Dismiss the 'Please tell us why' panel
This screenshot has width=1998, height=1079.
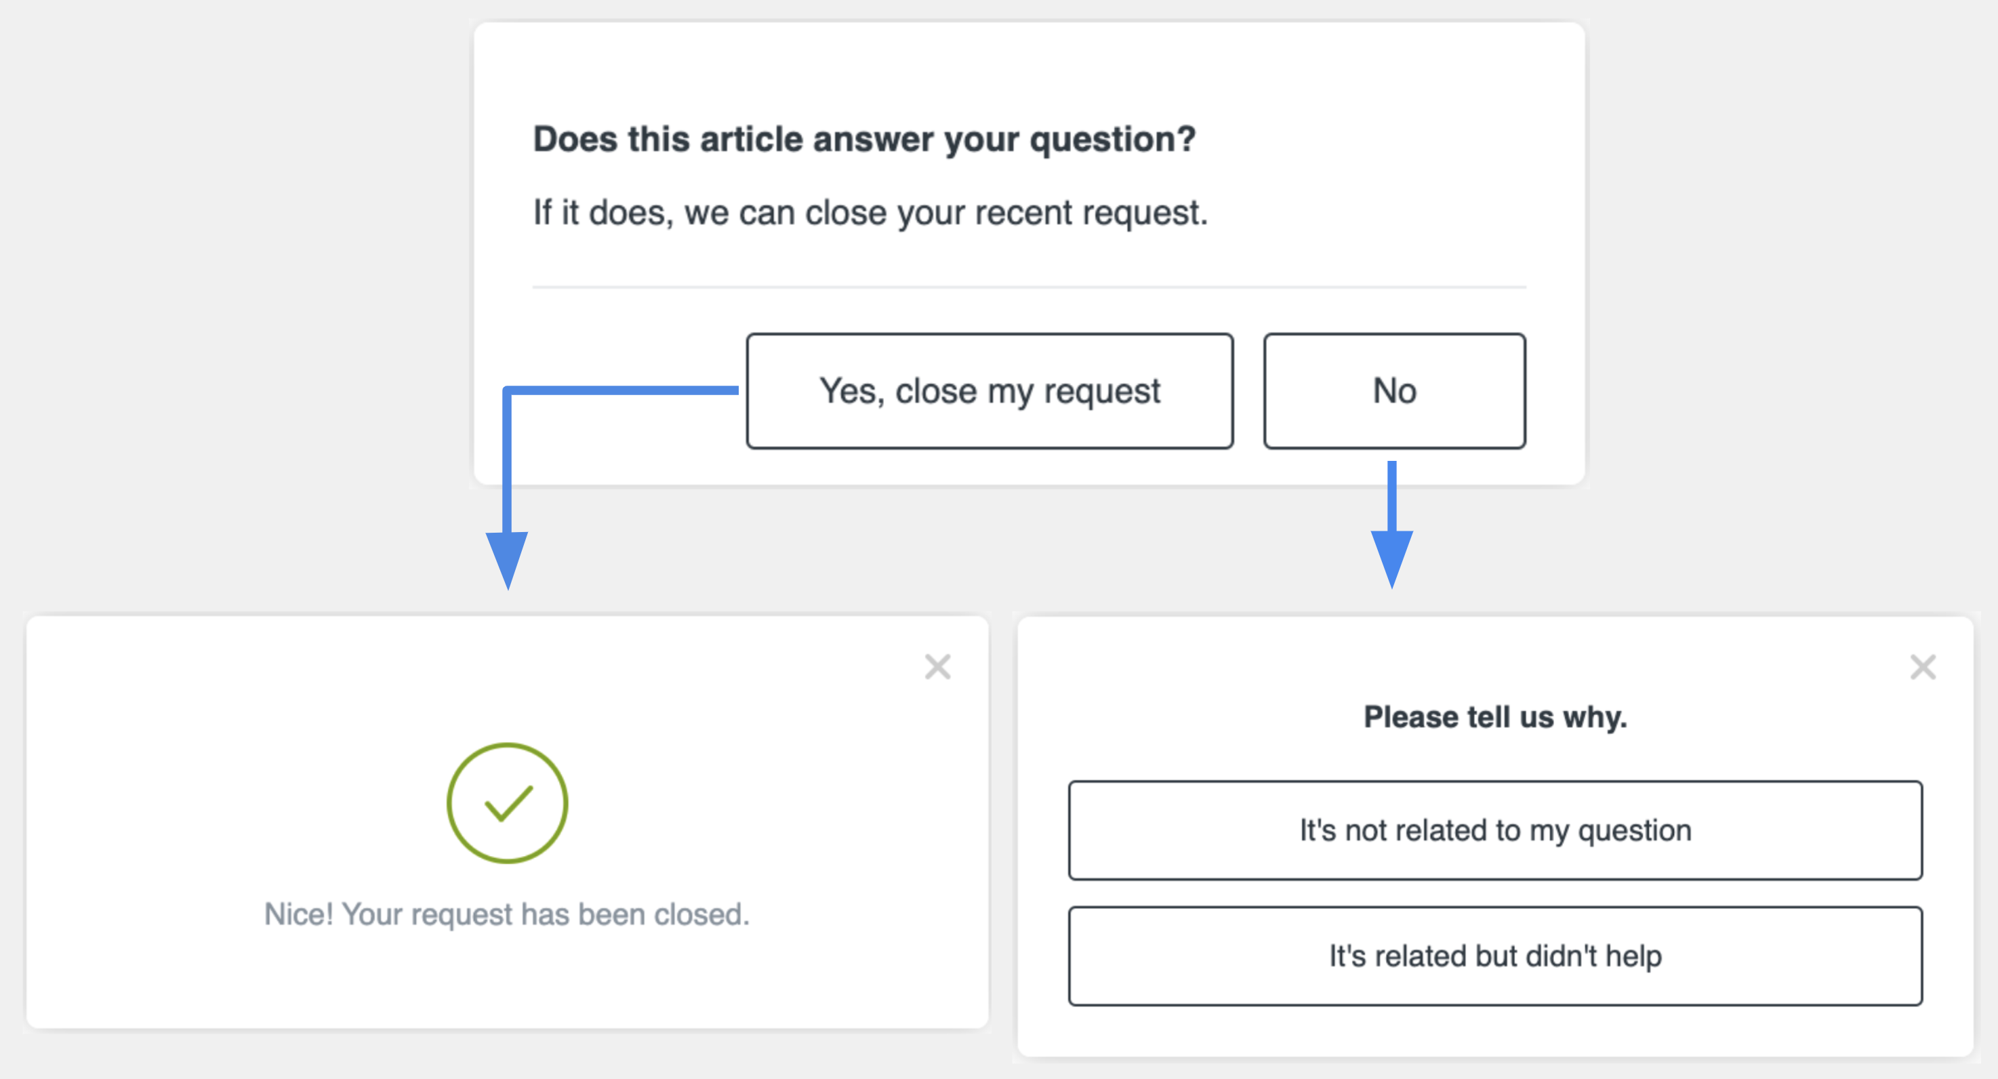[x=1923, y=667]
